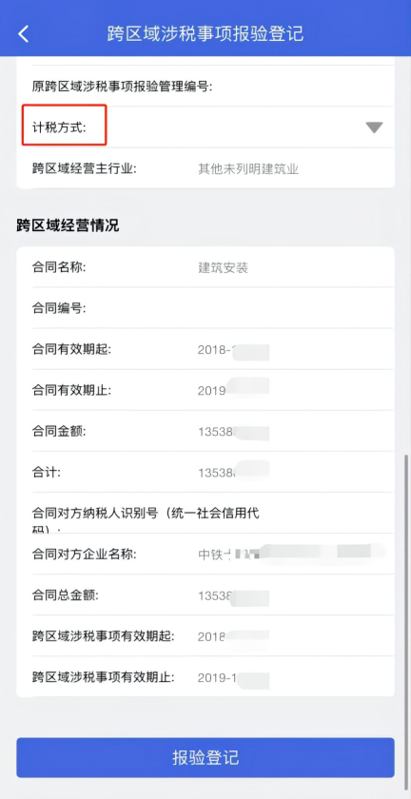Open 原跨区域涉税事项报验管理编号 field
Screen dimensions: 411x799
coord(205,87)
